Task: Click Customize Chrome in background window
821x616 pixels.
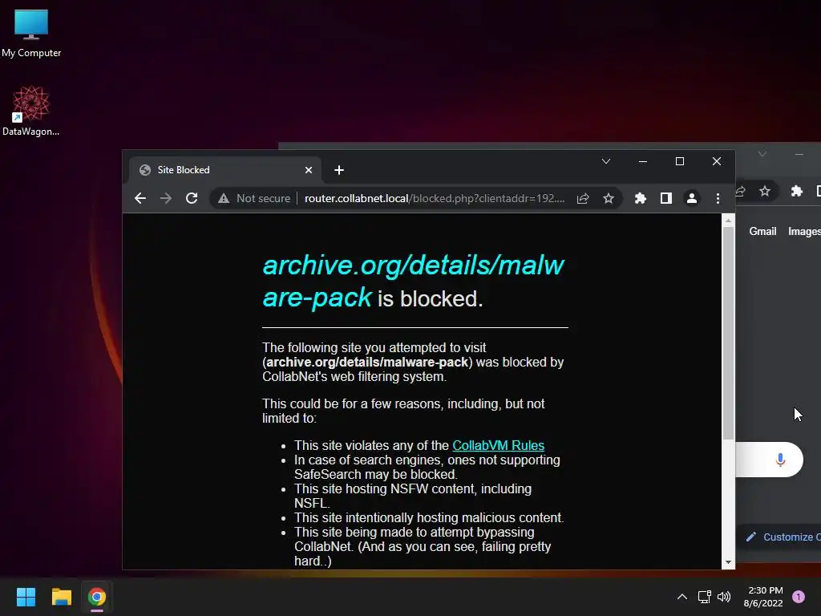Action: 783,537
